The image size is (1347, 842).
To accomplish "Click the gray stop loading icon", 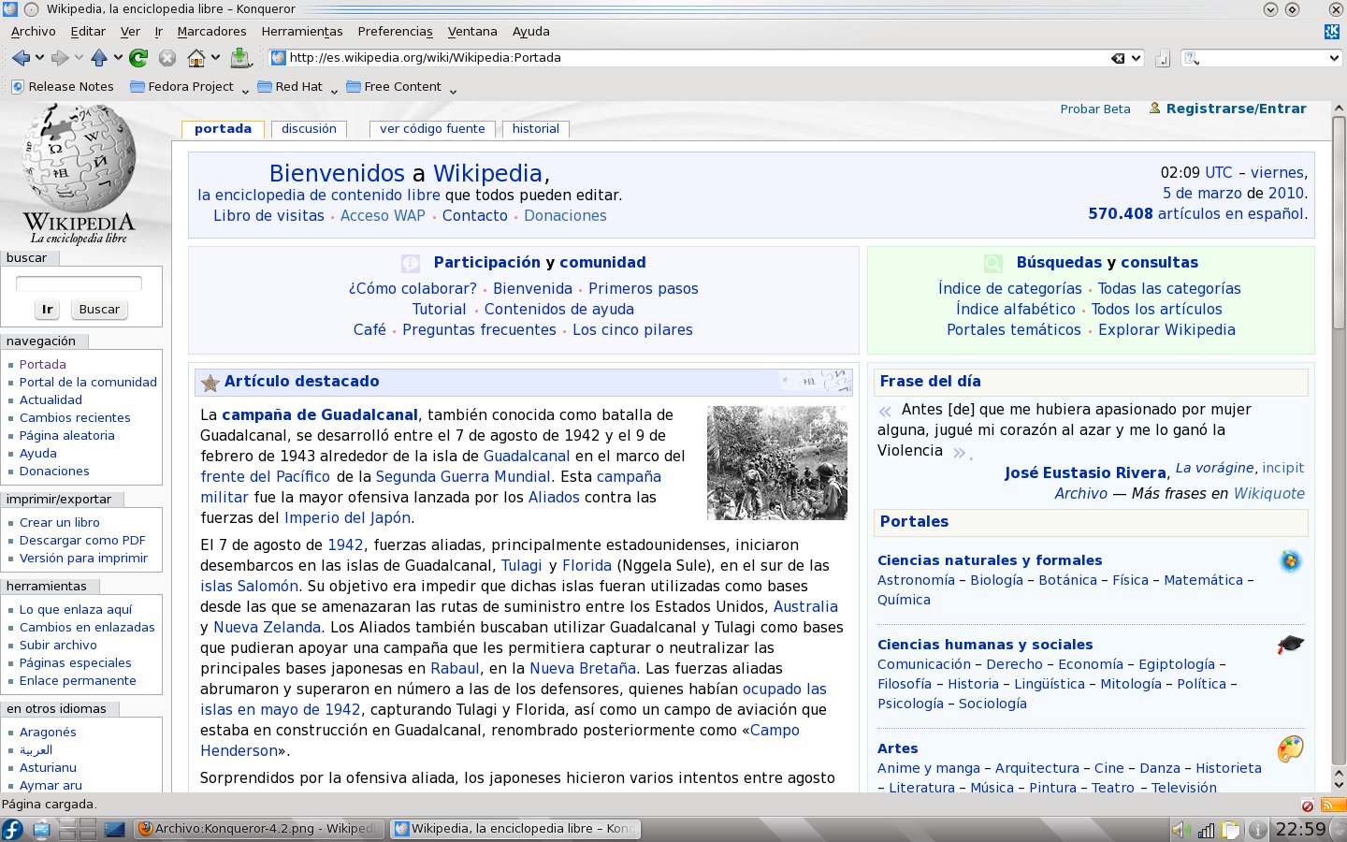I will pyautogui.click(x=167, y=58).
